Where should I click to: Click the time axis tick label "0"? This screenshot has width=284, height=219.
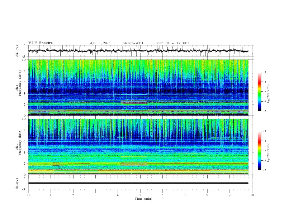click(x=28, y=195)
